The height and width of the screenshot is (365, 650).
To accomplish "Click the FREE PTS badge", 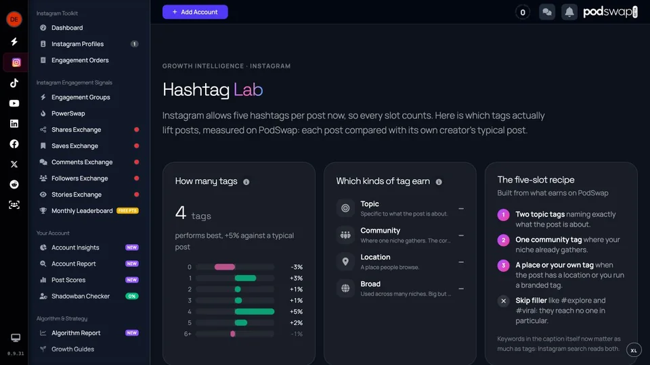I will [127, 211].
